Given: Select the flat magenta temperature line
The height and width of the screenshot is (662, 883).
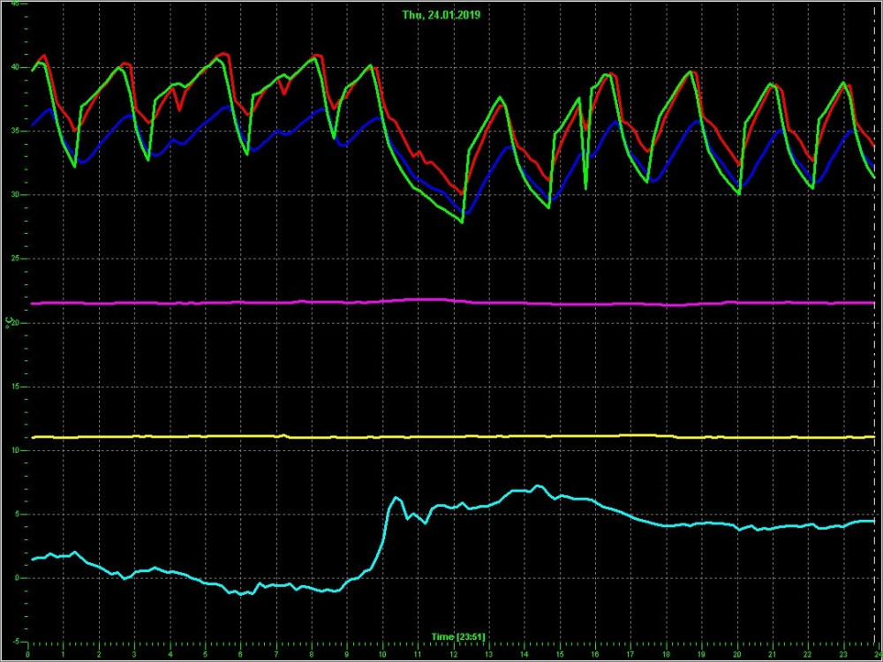Looking at the screenshot, I should [x=265, y=302].
